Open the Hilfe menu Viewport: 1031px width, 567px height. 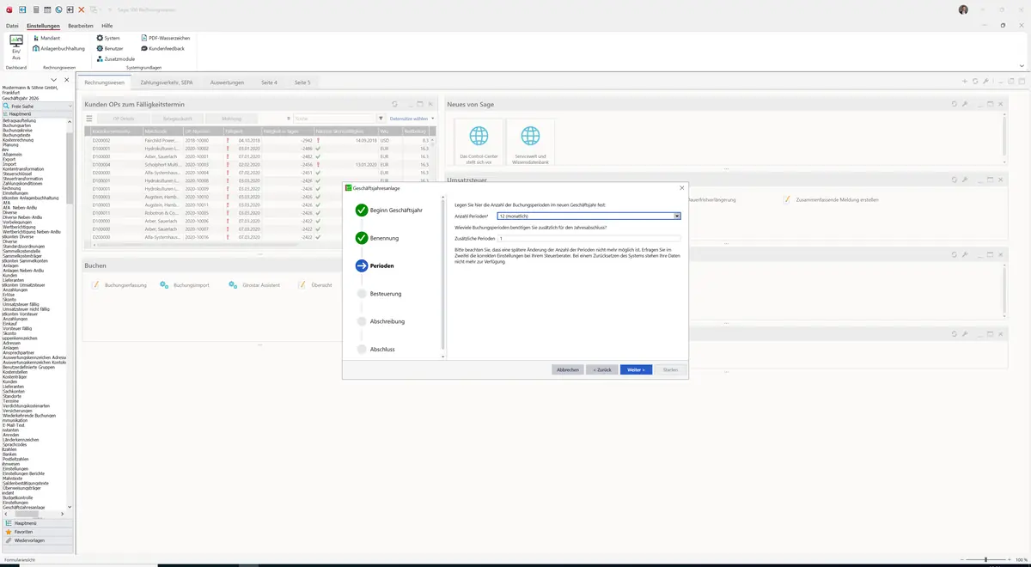[107, 27]
